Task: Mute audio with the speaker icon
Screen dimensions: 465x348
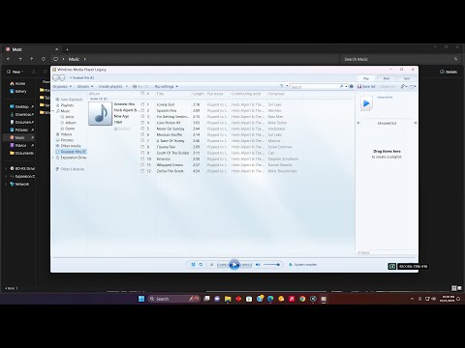Action: click(x=258, y=265)
